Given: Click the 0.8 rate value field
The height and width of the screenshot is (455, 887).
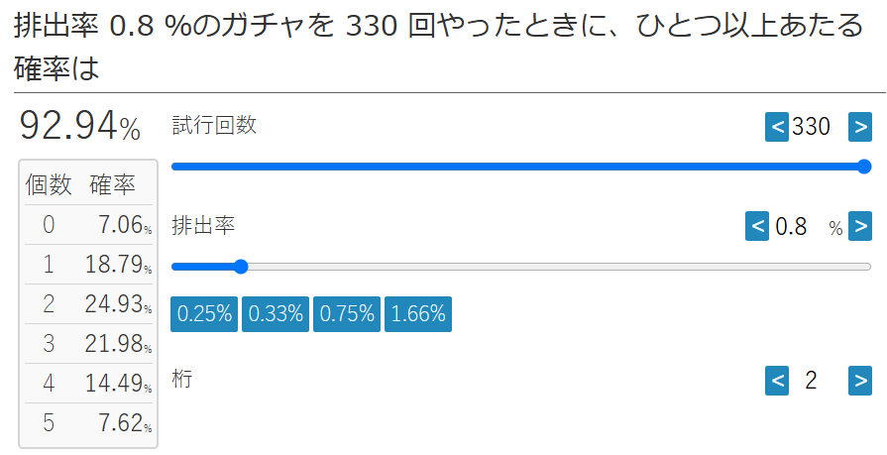Looking at the screenshot, I should tap(791, 226).
